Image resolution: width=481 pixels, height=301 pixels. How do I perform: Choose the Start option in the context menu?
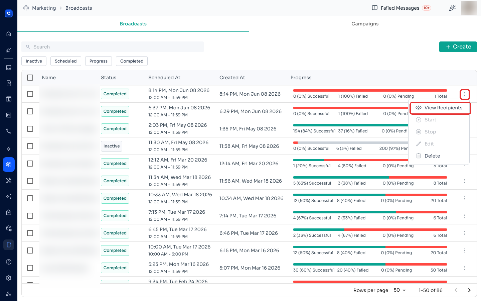pos(439,120)
